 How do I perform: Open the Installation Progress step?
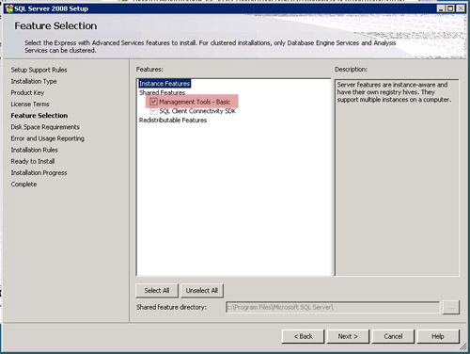39,172
